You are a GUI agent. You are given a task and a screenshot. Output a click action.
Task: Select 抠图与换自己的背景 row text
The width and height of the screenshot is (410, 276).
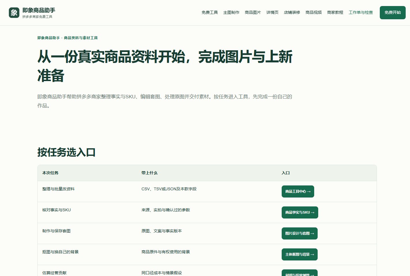click(x=60, y=252)
